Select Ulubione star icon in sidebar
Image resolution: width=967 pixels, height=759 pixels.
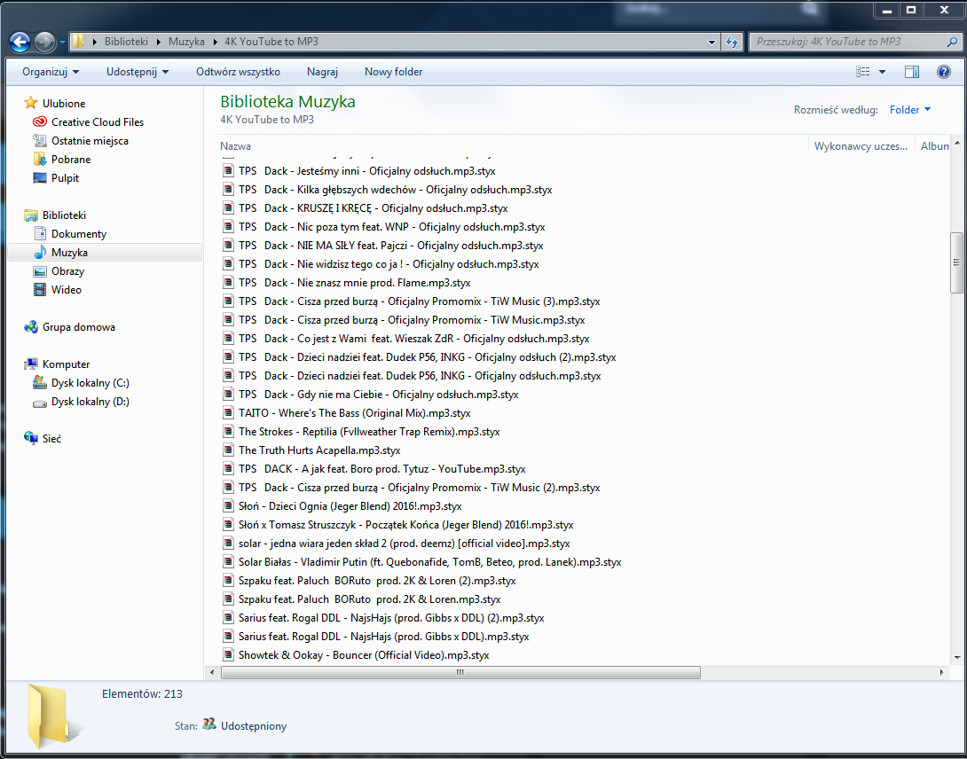click(x=31, y=103)
